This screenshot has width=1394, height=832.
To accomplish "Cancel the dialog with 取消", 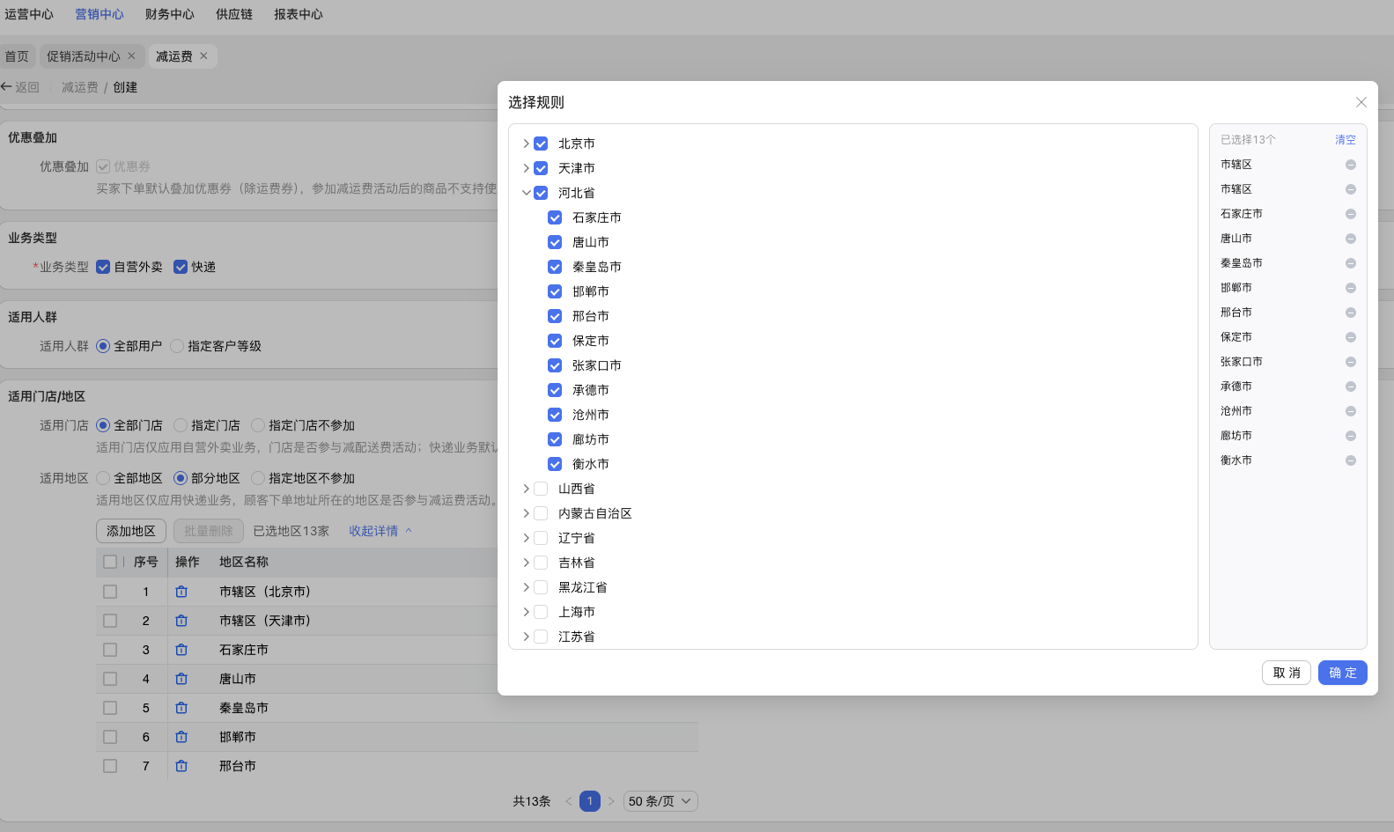I will pos(1287,673).
